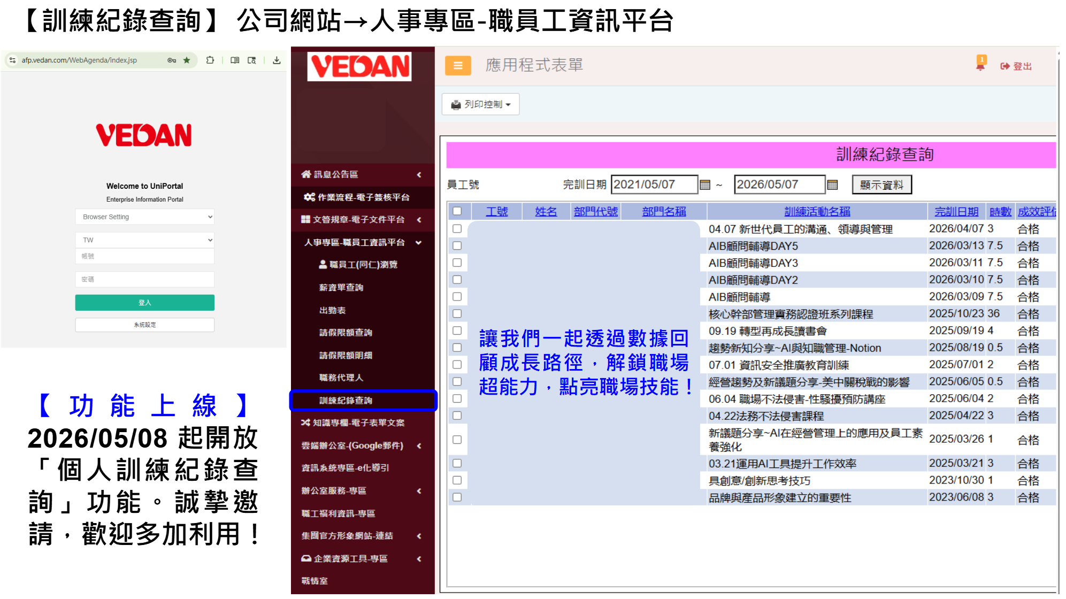1066x599 pixels.
Task: Click the grid icon beside 文管規章
Action: pos(305,220)
